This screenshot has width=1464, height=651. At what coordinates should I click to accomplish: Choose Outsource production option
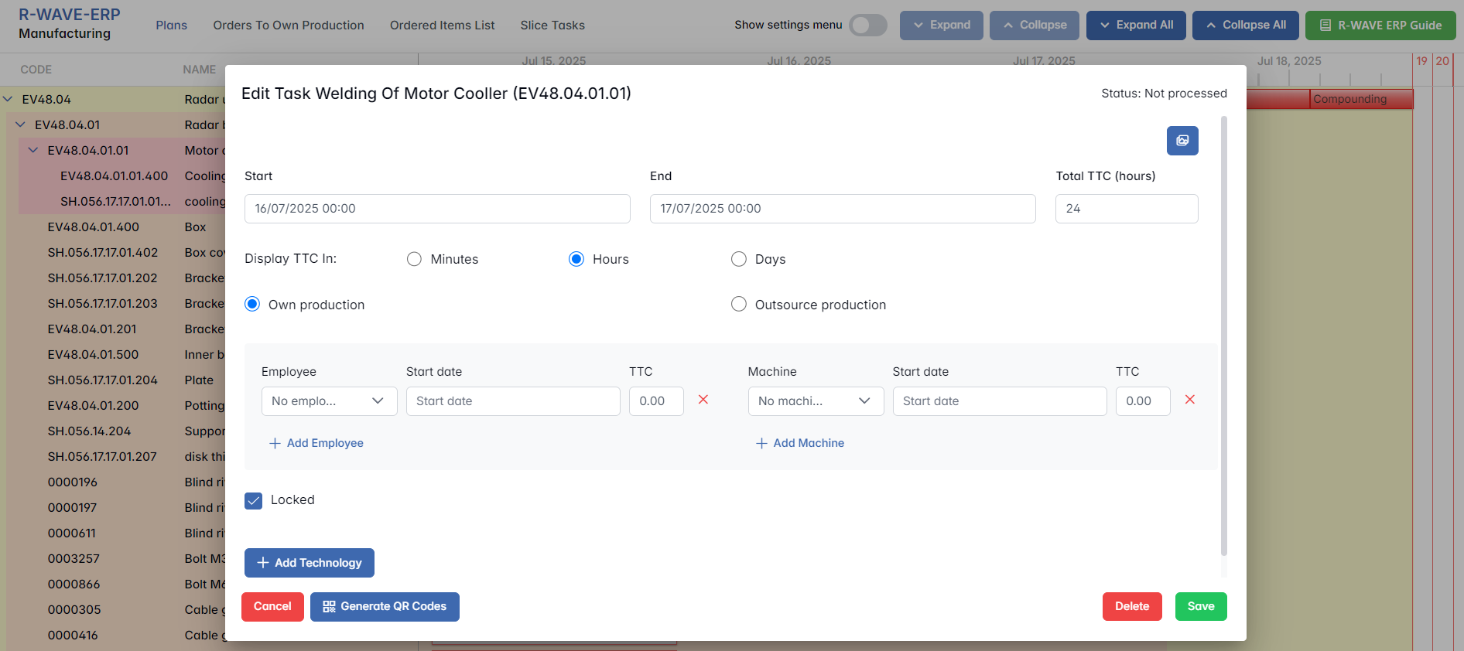click(x=739, y=305)
